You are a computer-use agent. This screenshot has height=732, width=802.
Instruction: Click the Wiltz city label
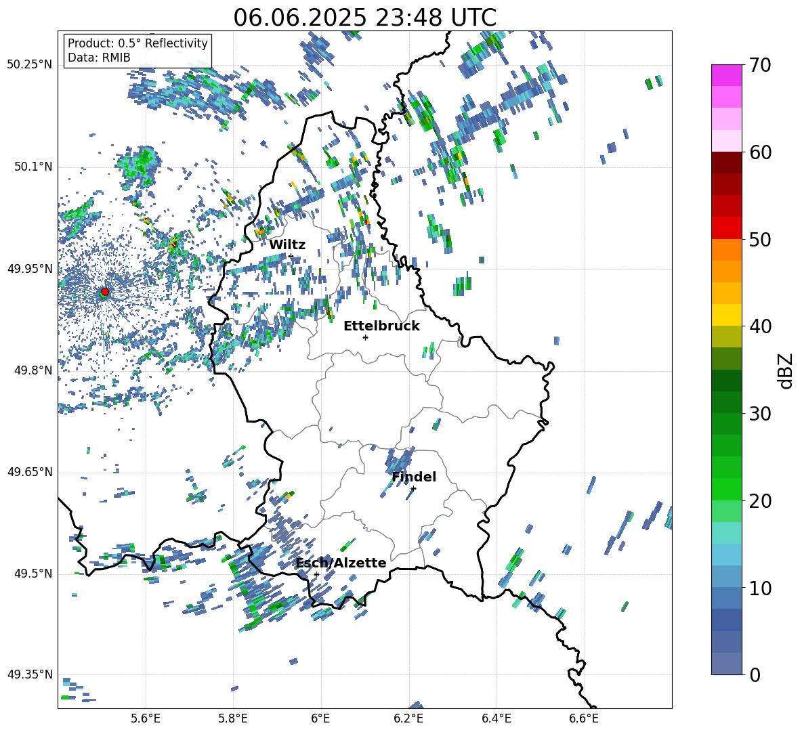287,245
